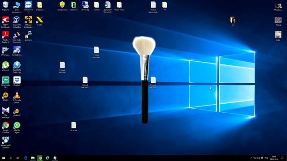Image resolution: width=287 pixels, height=161 pixels.
Task: Select the WinRAR archive icon on the desktop
Action: (x=233, y=21)
